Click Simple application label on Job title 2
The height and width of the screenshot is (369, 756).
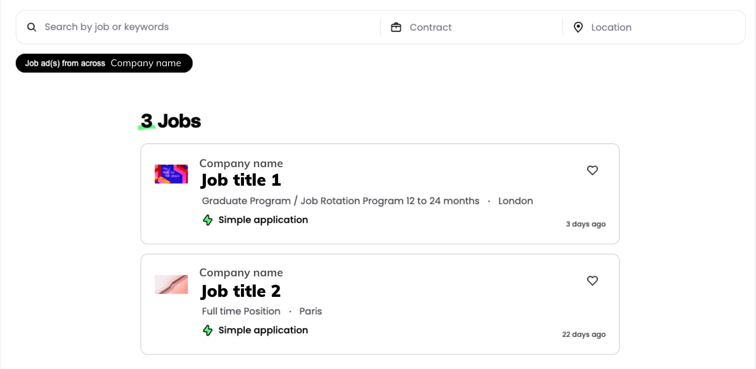tap(263, 330)
